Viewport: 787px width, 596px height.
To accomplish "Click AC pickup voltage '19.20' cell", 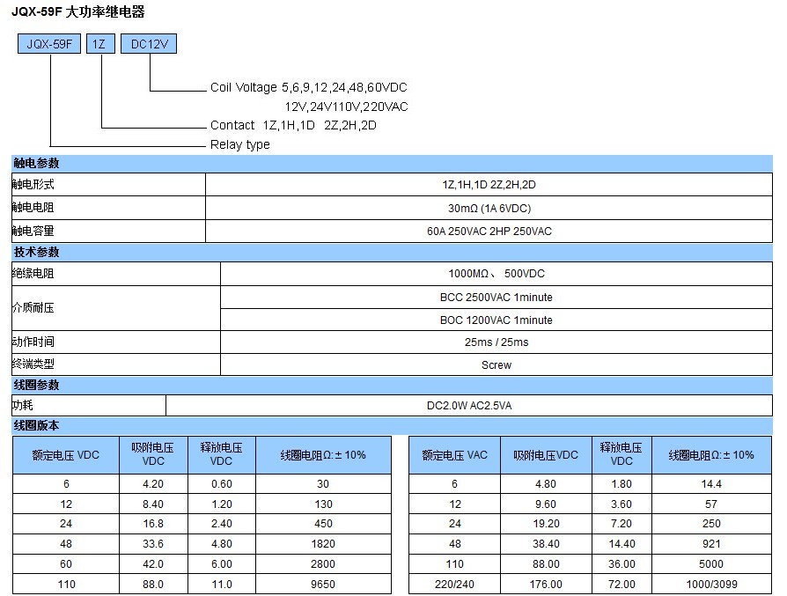I will click(546, 524).
